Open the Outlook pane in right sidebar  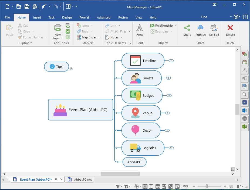click(x=244, y=110)
